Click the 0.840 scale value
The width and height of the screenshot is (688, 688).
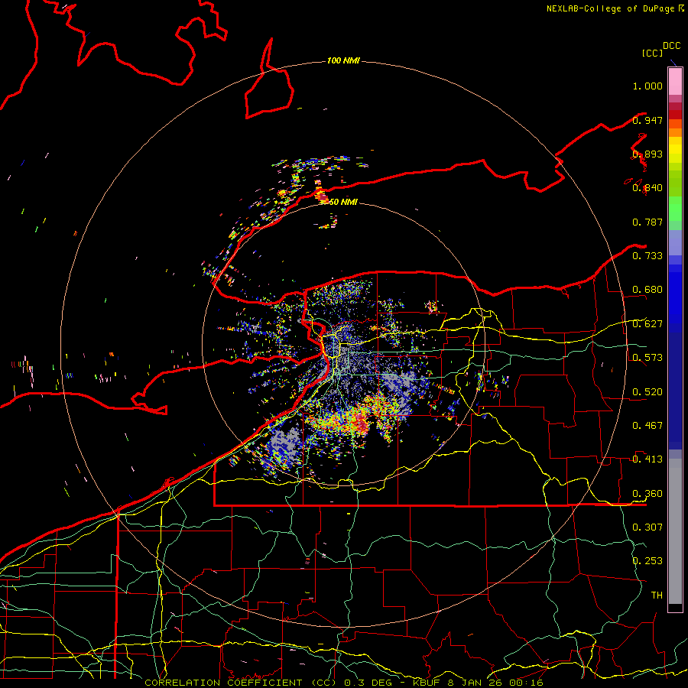(x=647, y=188)
